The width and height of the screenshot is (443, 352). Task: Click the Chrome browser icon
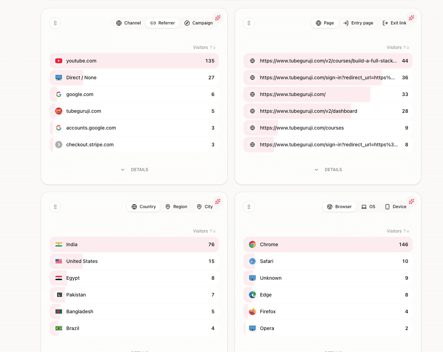click(252, 244)
